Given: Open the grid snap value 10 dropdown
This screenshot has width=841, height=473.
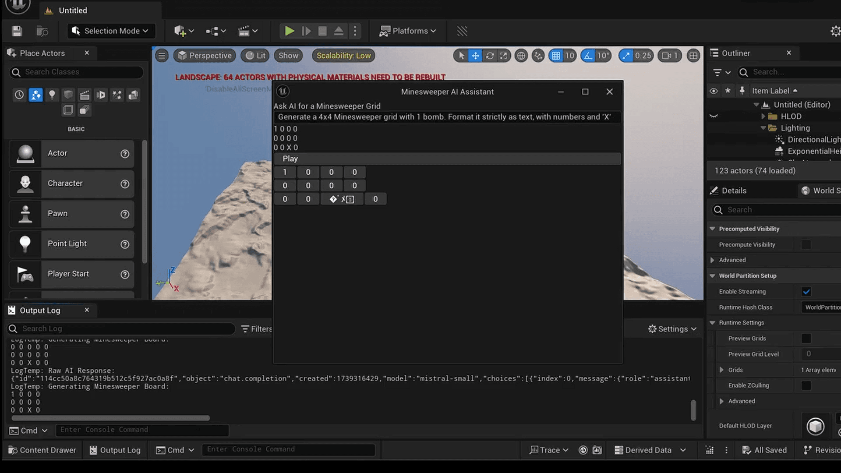Looking at the screenshot, I should click(x=569, y=56).
